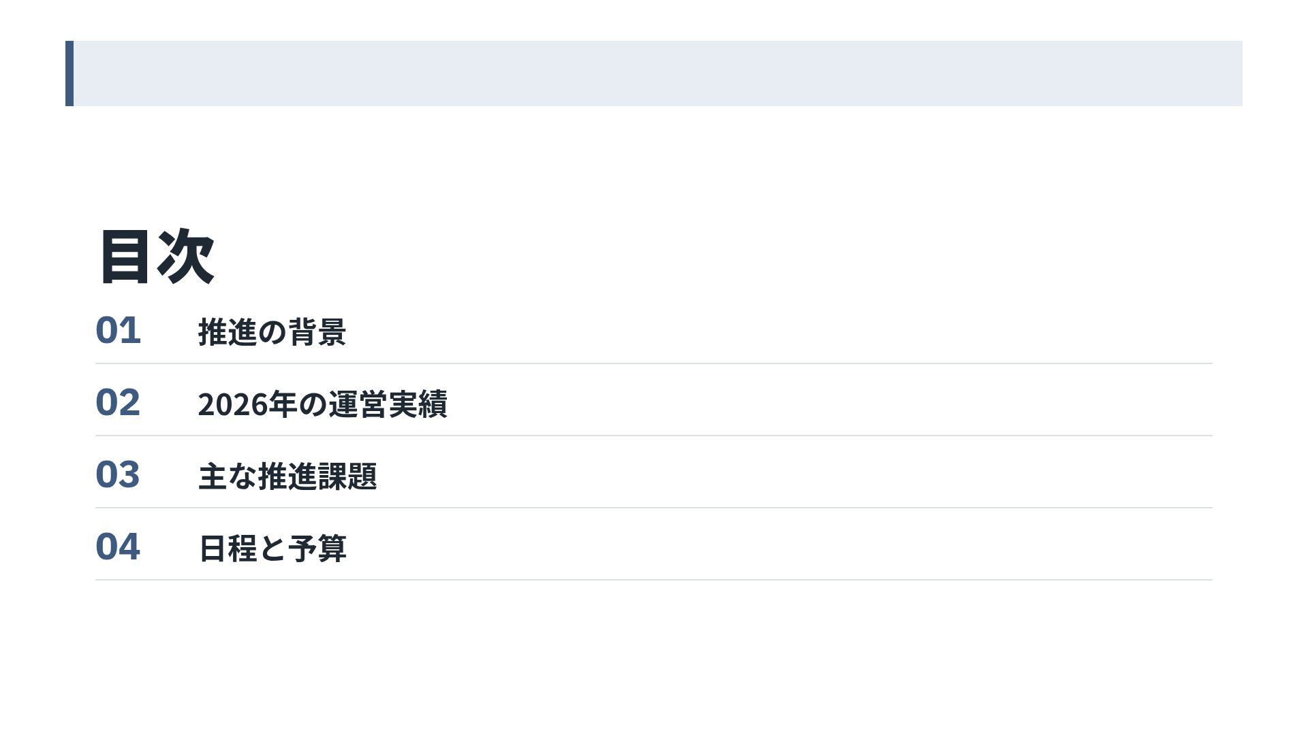Open the 日程と予算 entry
Viewport: 1308px width, 735px height.
[x=272, y=549]
